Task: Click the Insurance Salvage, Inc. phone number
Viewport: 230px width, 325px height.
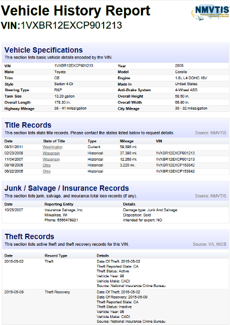Action: tap(61, 220)
